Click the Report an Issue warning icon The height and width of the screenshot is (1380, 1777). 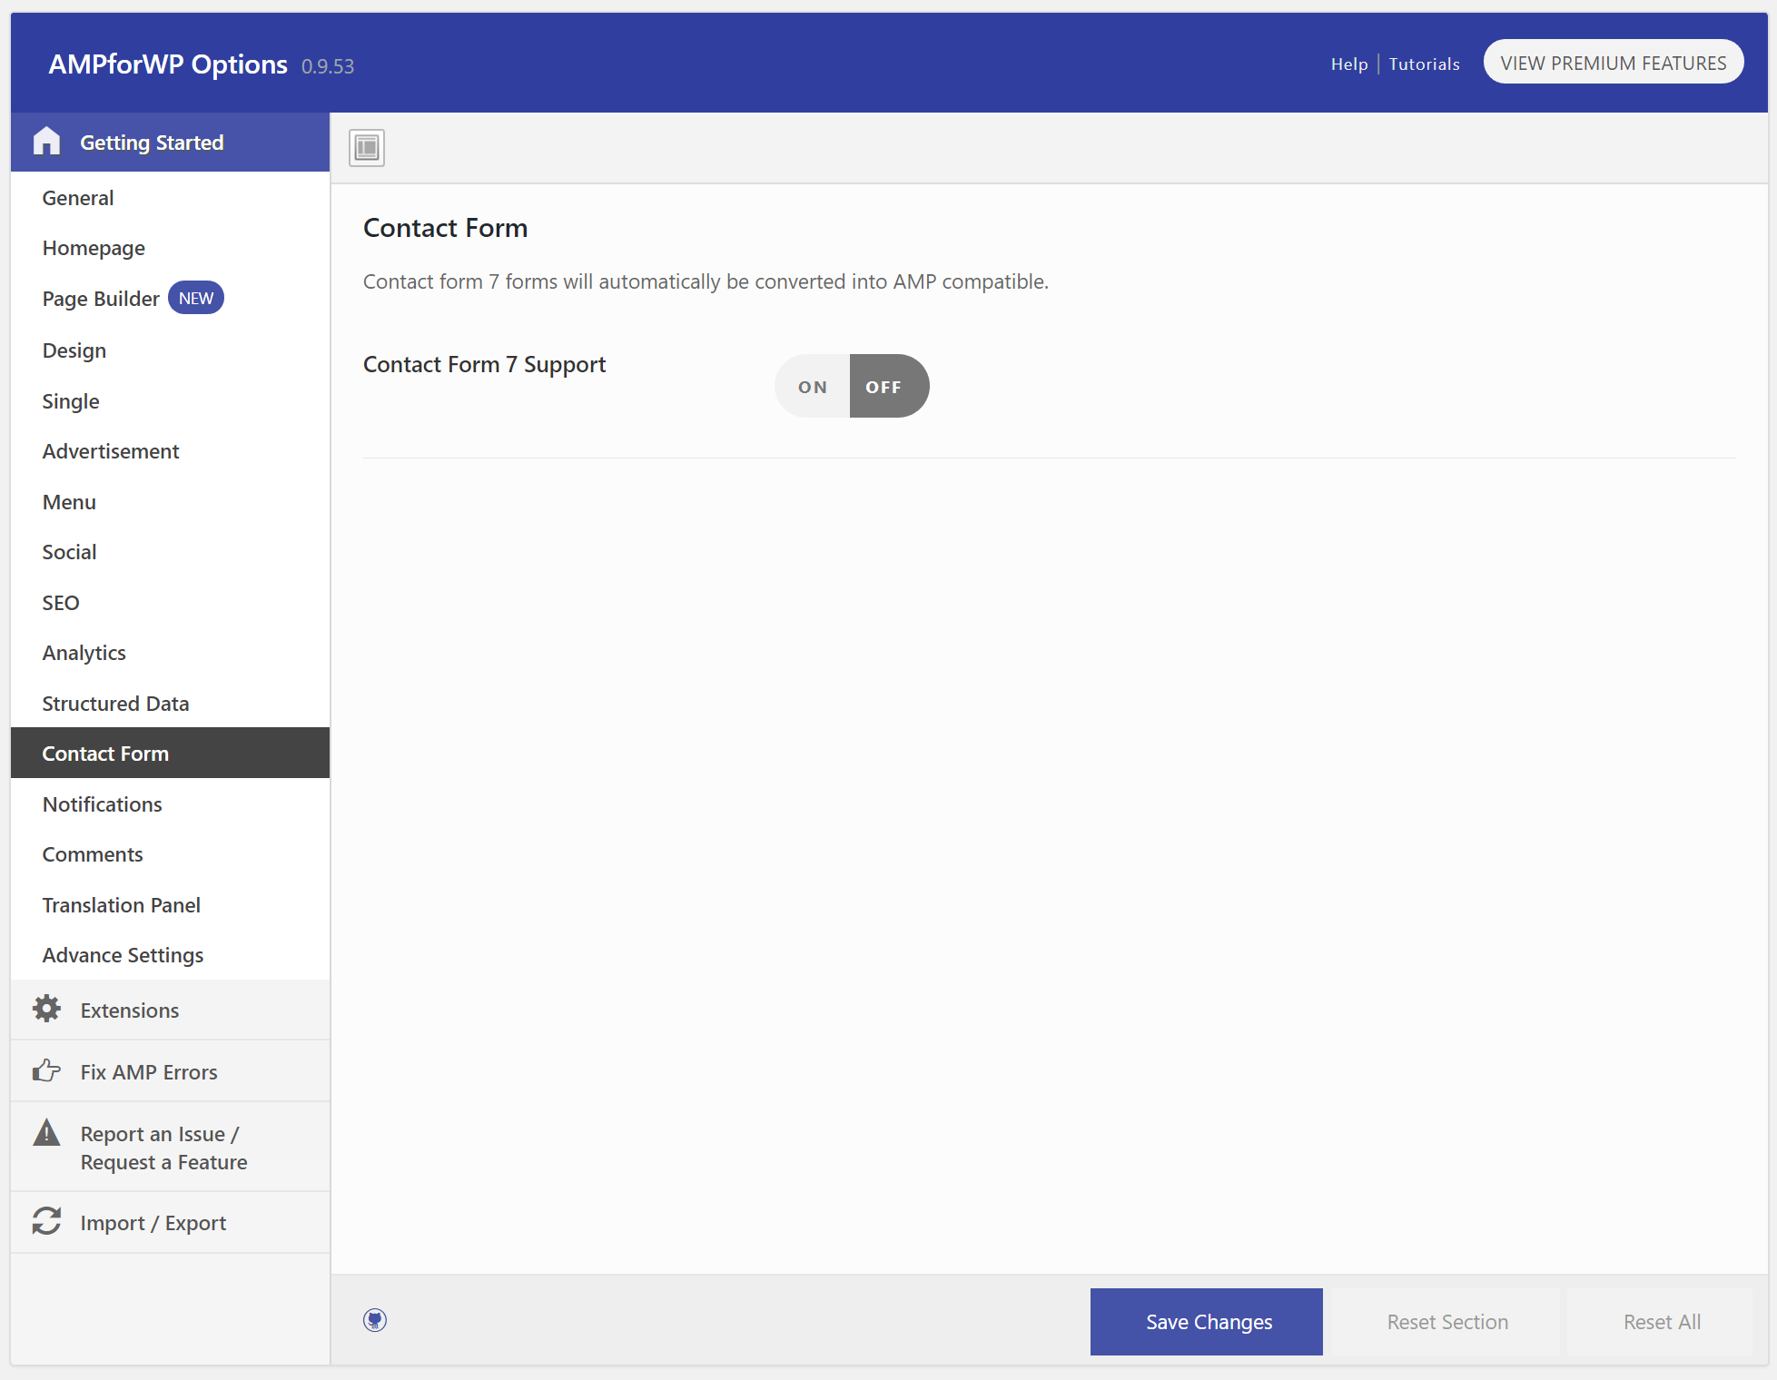46,1133
